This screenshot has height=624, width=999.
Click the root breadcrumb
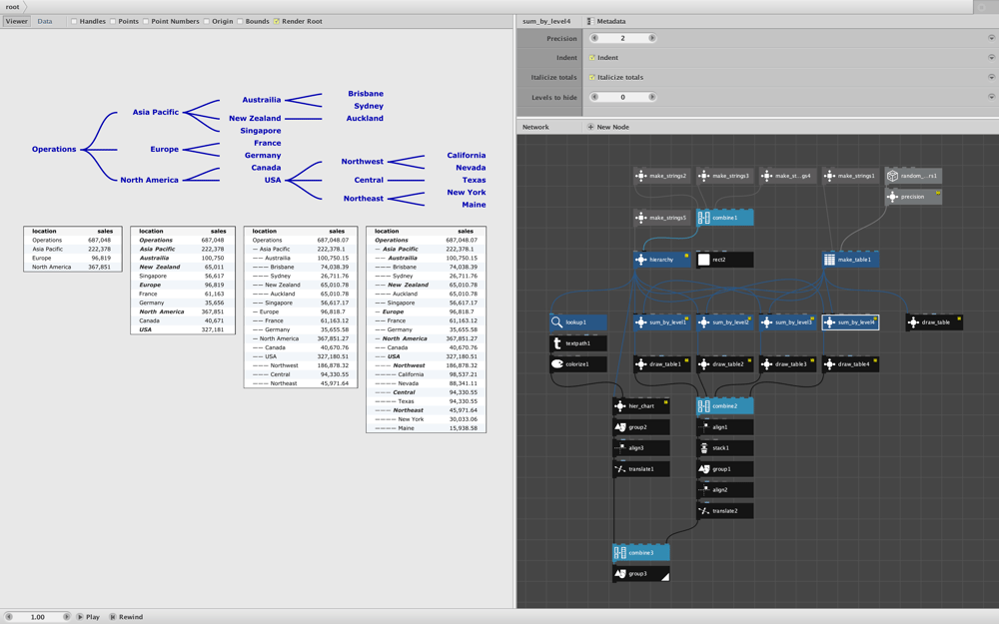[13, 7]
